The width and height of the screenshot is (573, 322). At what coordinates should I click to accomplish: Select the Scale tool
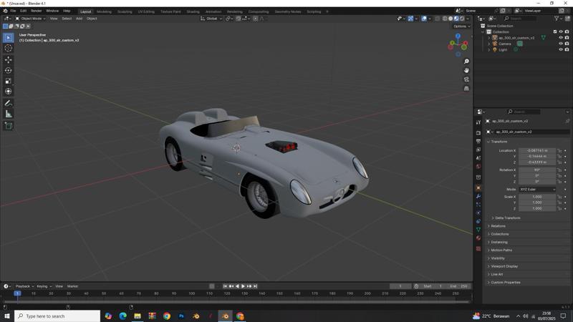click(x=8, y=81)
